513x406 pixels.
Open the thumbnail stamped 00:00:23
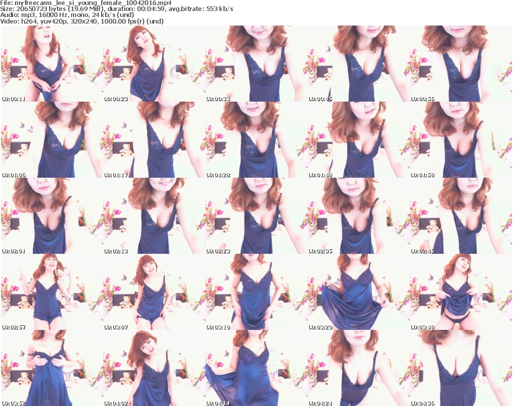pos(154,64)
